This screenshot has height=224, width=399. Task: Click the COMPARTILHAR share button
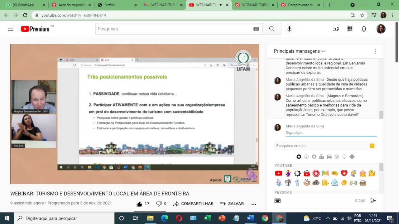[x=193, y=204]
